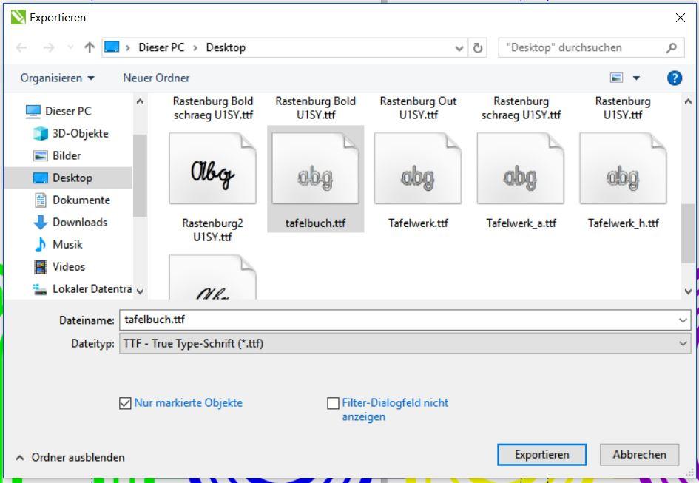Open the Organisieren menu
699x483 pixels.
point(58,78)
